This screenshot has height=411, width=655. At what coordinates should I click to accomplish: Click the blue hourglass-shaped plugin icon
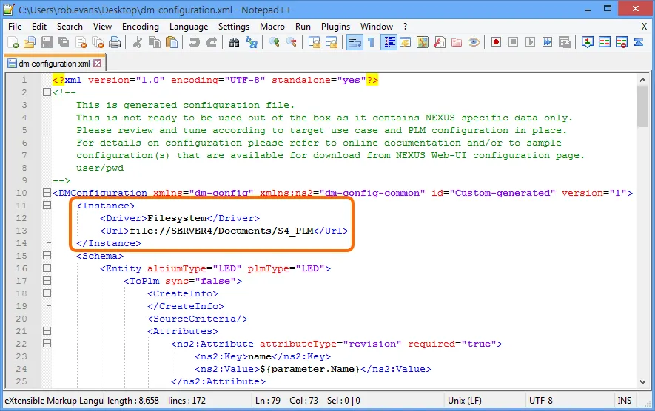pos(639,42)
